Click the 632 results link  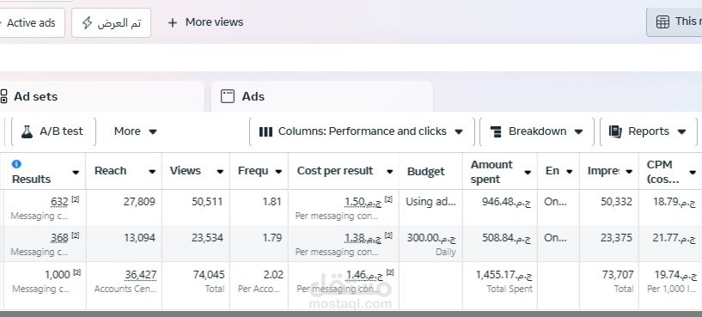click(x=59, y=202)
